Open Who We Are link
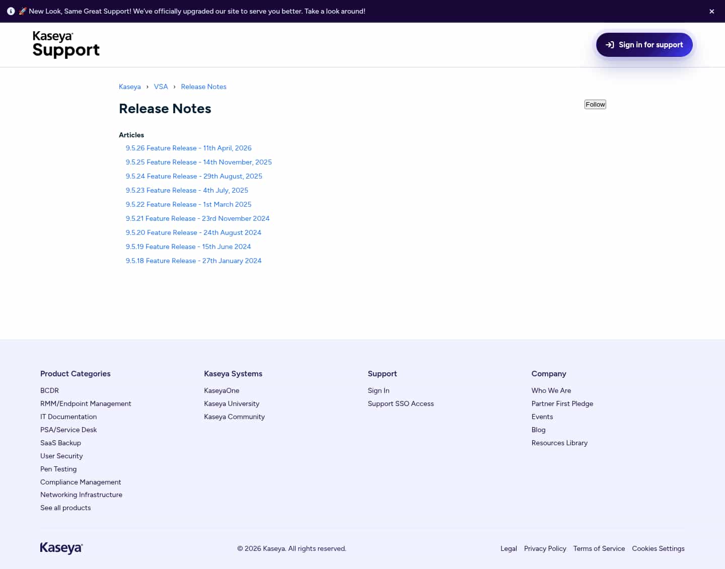 551,390
